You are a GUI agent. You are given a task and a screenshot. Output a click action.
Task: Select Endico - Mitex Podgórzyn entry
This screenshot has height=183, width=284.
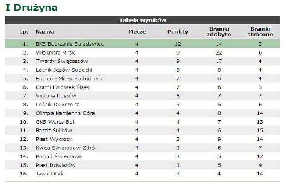point(69,79)
